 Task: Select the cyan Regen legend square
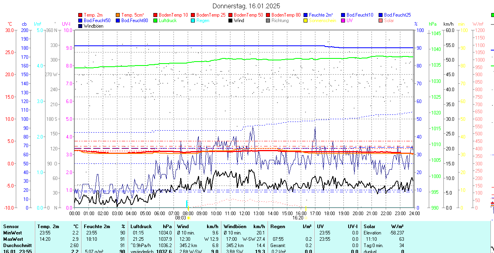click(x=193, y=21)
